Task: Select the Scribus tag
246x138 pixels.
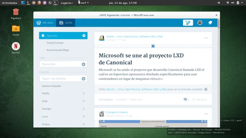Action: pos(46,124)
